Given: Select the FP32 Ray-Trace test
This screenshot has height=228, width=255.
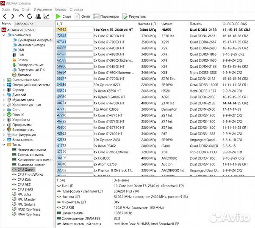Looking at the screenshot, I should pos(29,209).
